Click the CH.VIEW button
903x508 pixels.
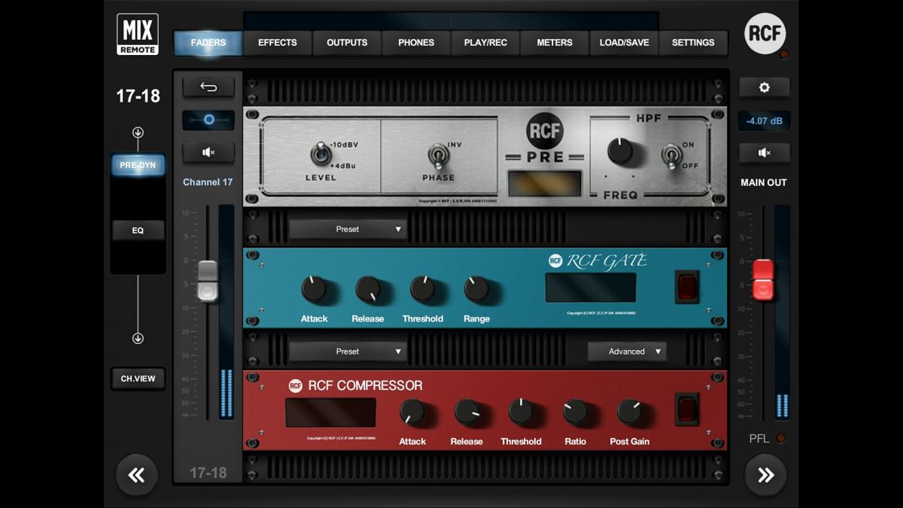click(x=138, y=379)
